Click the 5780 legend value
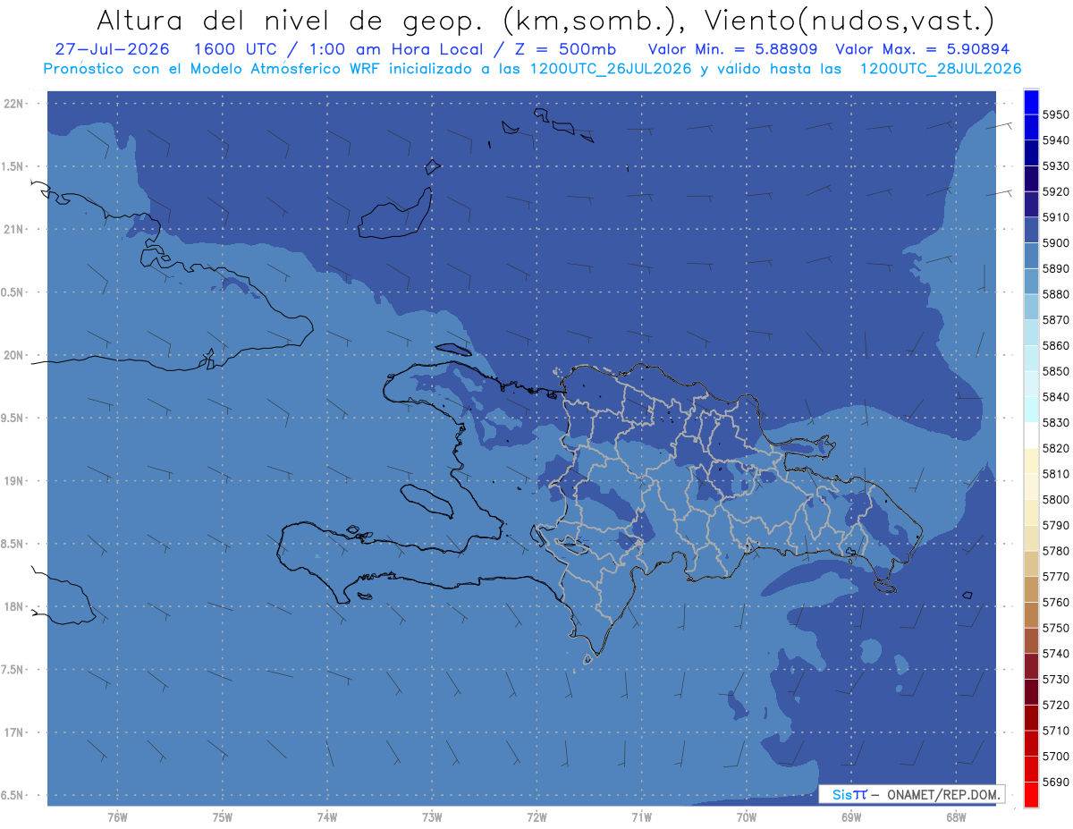The height and width of the screenshot is (829, 1073). (1055, 551)
